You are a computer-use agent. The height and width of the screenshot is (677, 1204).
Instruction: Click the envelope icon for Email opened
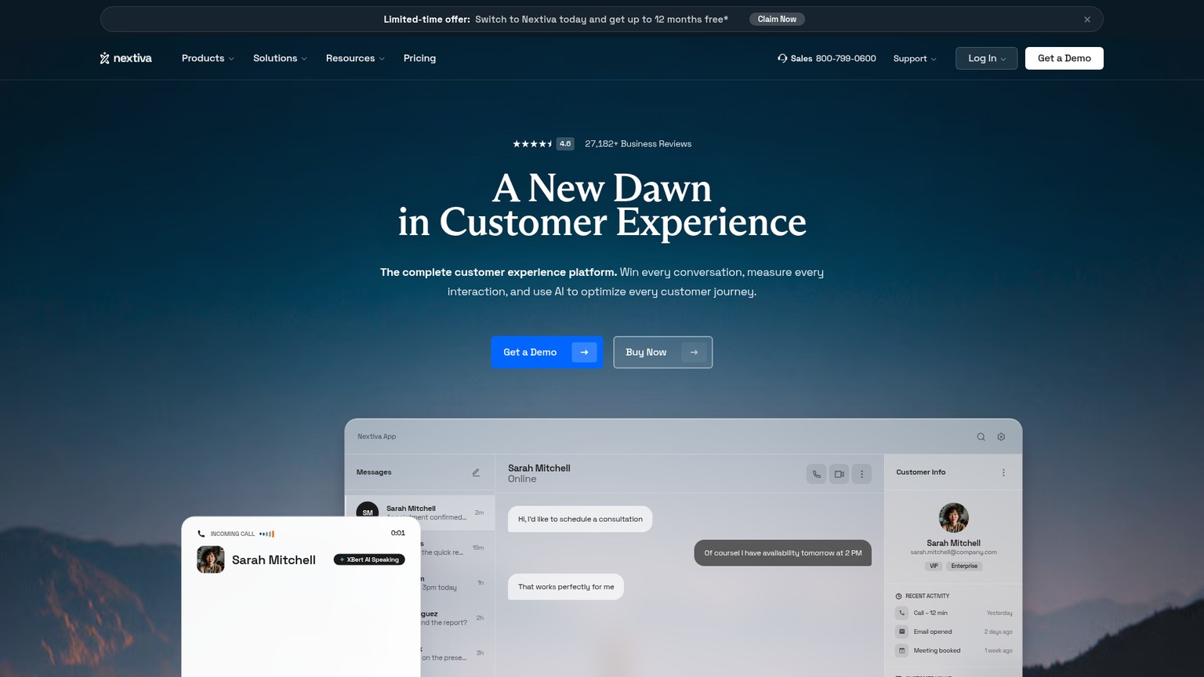(901, 632)
